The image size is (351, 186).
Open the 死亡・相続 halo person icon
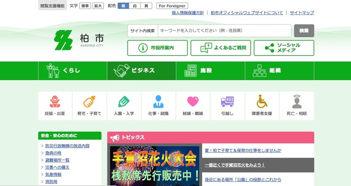[297, 102]
